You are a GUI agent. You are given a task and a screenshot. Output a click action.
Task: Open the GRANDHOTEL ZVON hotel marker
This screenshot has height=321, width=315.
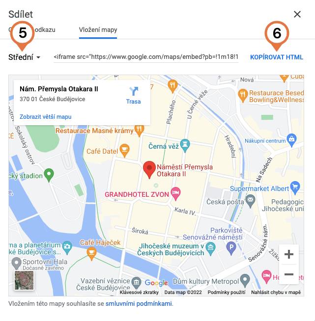175,194
